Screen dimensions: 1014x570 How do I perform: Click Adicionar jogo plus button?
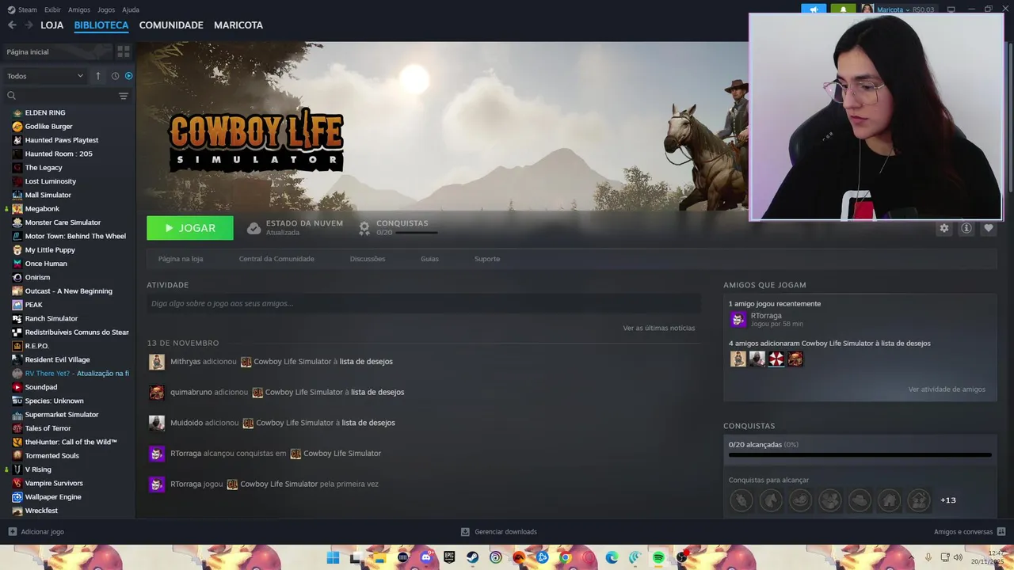click(36, 532)
